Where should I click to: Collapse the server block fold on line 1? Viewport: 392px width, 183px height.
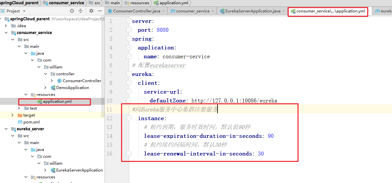pyautogui.click(x=129, y=21)
